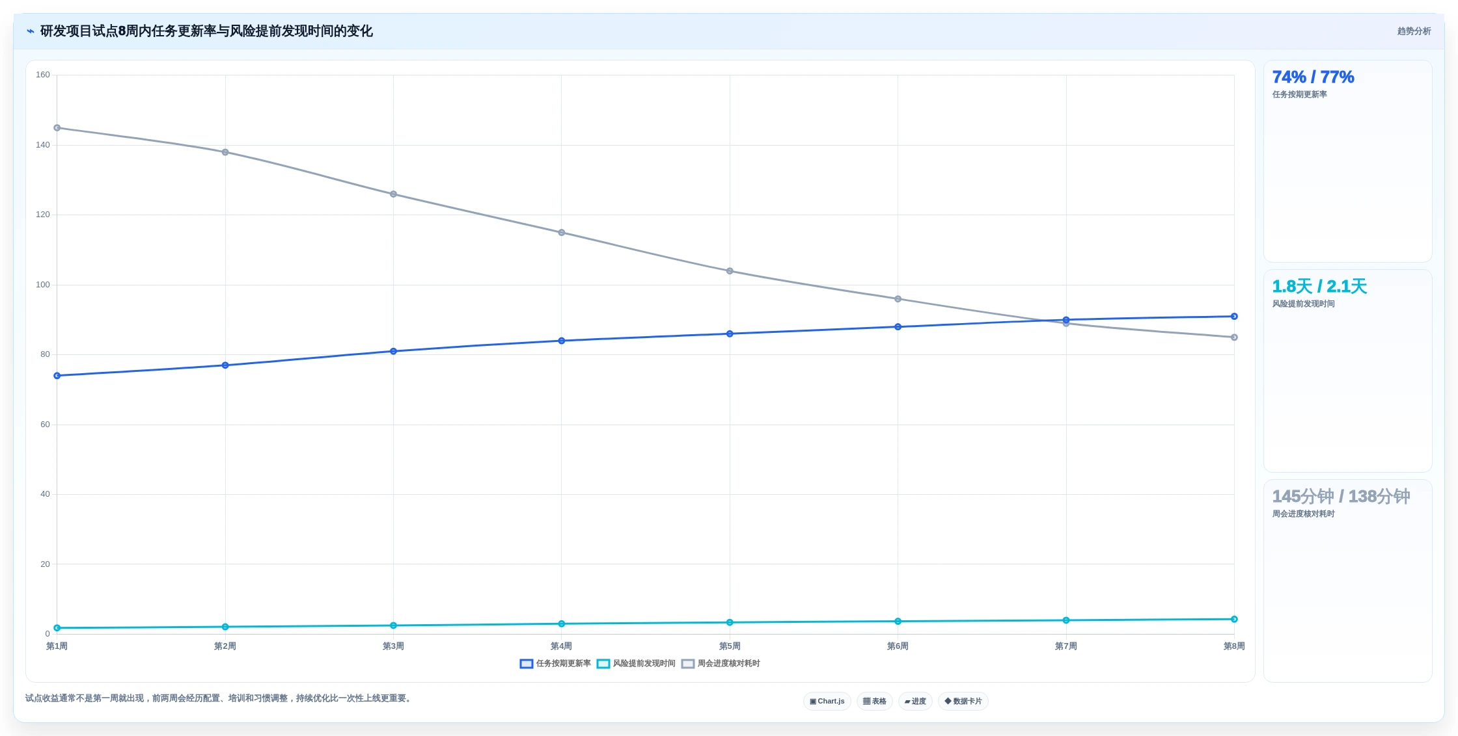The height and width of the screenshot is (736, 1458).
Task: Click the 100 y-axis tick label
Action: point(43,285)
